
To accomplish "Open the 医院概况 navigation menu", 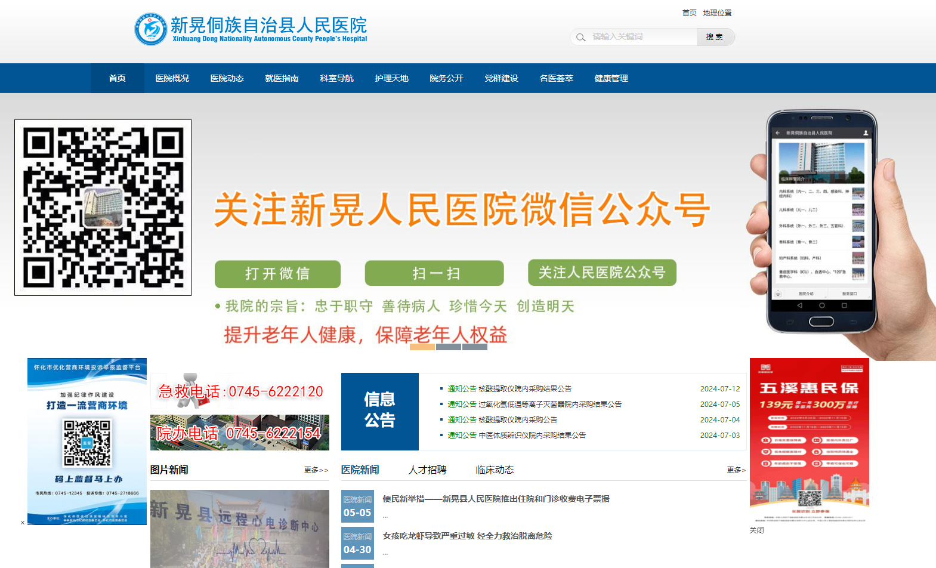I will click(x=172, y=78).
